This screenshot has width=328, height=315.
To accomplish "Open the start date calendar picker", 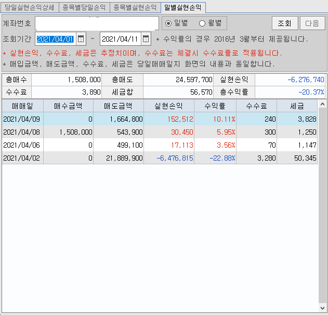I will click(81, 39).
